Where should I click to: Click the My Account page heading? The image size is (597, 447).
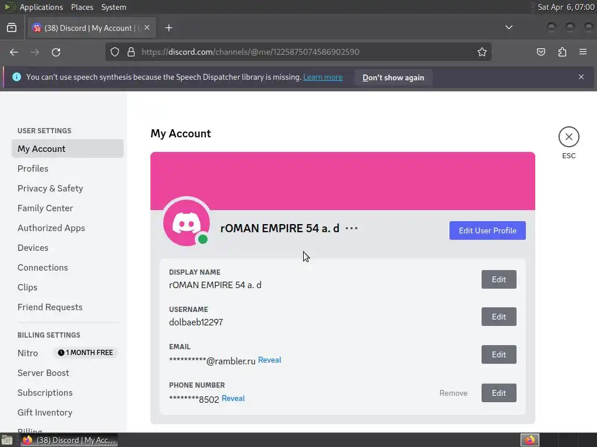coord(181,133)
